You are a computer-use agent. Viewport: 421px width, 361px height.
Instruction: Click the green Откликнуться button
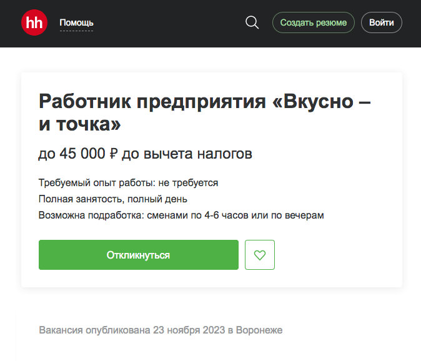click(139, 255)
